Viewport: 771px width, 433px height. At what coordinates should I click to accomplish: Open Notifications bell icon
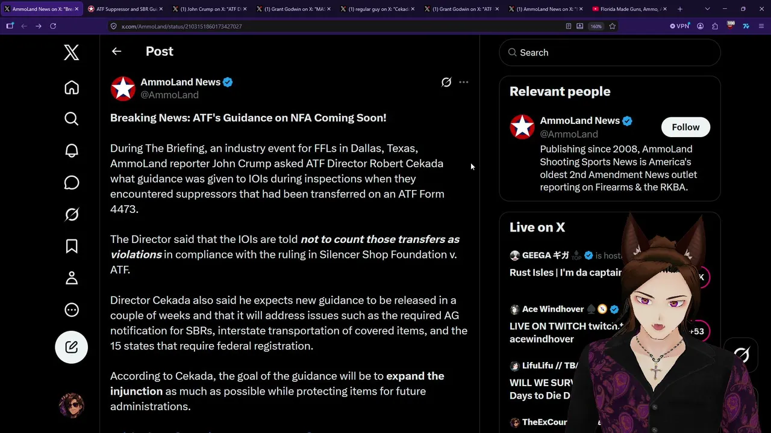[72, 150]
